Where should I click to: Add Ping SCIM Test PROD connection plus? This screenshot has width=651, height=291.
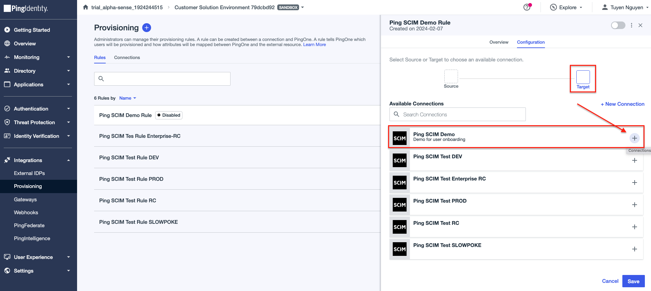point(634,205)
